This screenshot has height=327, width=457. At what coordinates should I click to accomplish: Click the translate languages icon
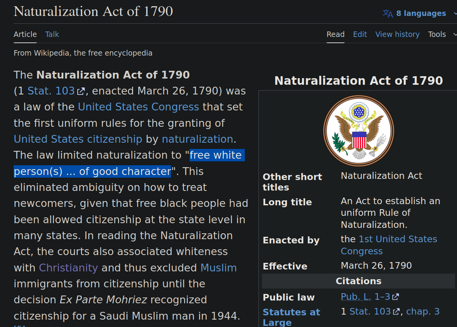pos(388,14)
